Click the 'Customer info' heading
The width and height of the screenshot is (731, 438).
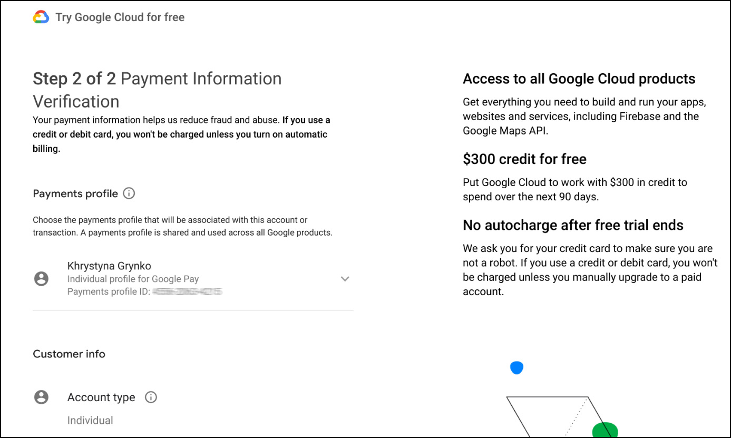click(x=69, y=354)
